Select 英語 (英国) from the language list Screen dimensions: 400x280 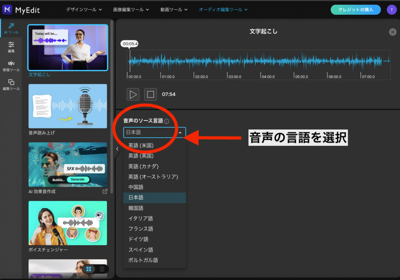point(155,156)
